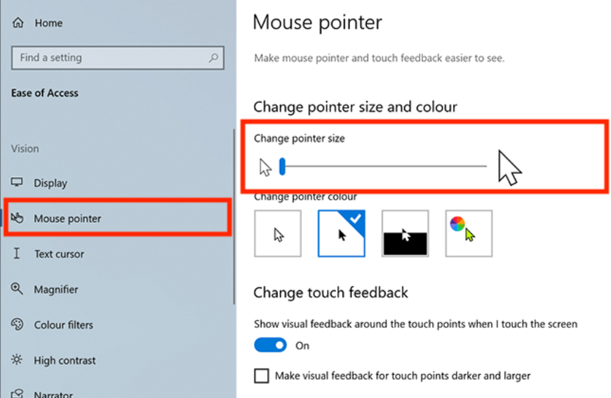This screenshot has width=611, height=398.
Task: Choose the custom colour pointer option
Action: point(469,234)
